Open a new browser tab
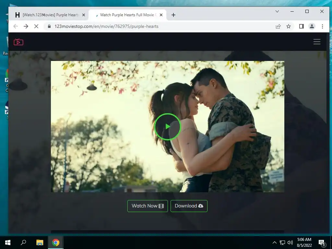332x249 pixels. (173, 15)
